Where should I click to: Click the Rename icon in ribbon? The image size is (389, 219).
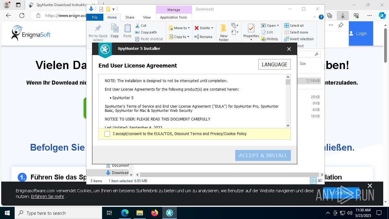pyautogui.click(x=197, y=37)
